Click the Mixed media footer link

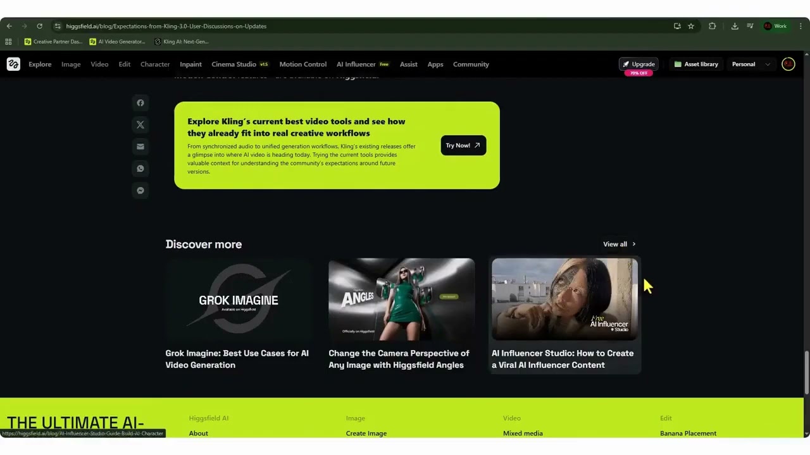pyautogui.click(x=523, y=434)
